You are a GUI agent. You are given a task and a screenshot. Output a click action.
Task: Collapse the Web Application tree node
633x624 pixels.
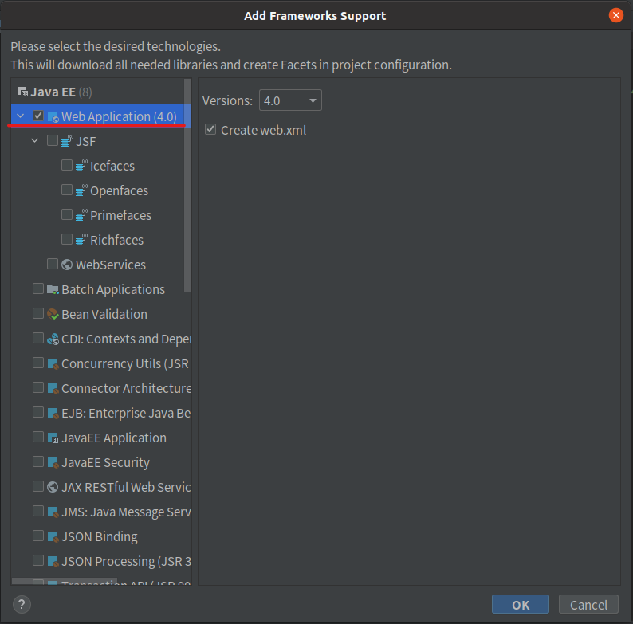coord(20,116)
